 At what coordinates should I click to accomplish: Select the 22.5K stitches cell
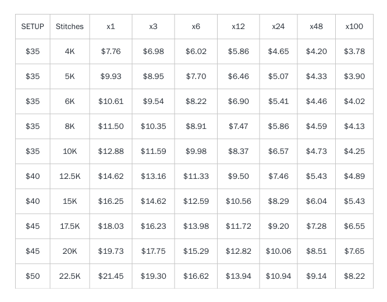[x=70, y=276]
